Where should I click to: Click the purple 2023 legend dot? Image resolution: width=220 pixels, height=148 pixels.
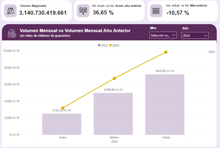(x=99, y=46)
